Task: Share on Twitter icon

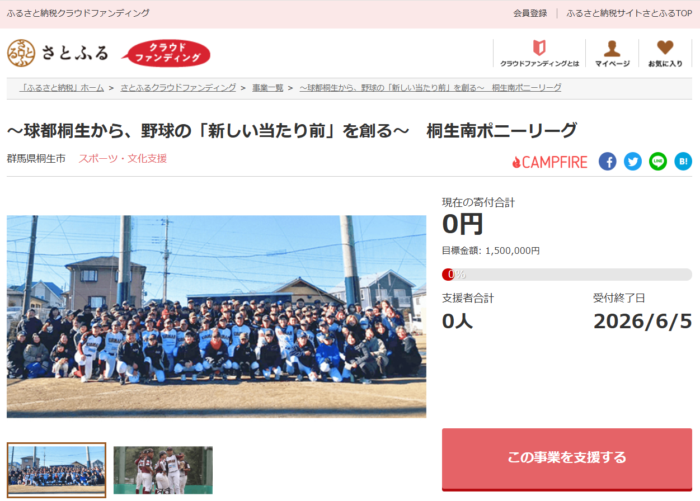Action: point(633,162)
